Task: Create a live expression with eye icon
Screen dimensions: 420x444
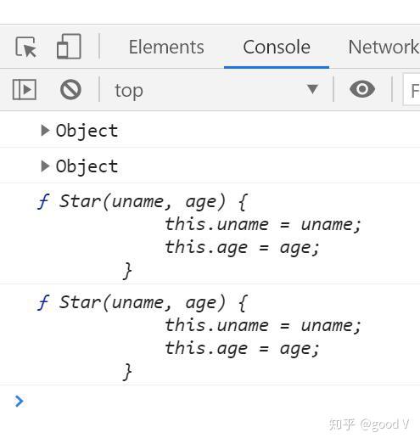Action: click(362, 89)
